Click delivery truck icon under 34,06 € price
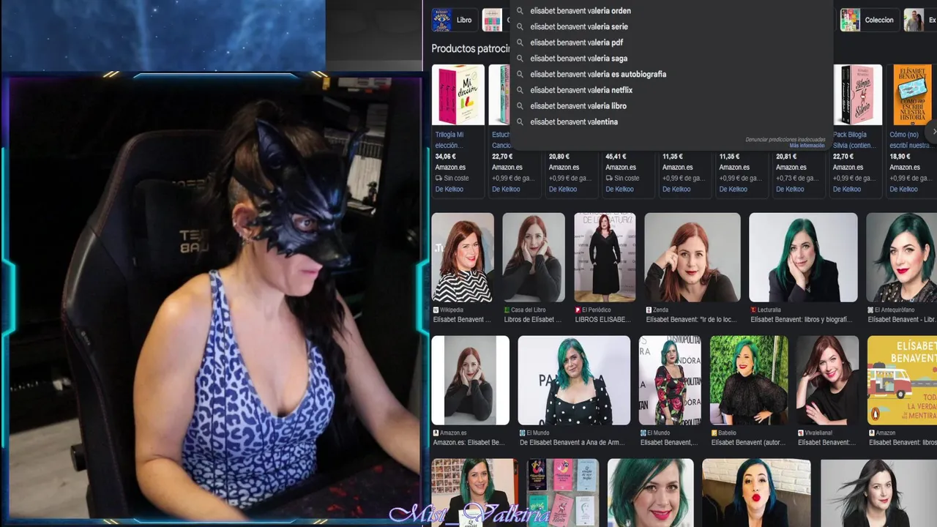The width and height of the screenshot is (937, 527). [x=438, y=178]
